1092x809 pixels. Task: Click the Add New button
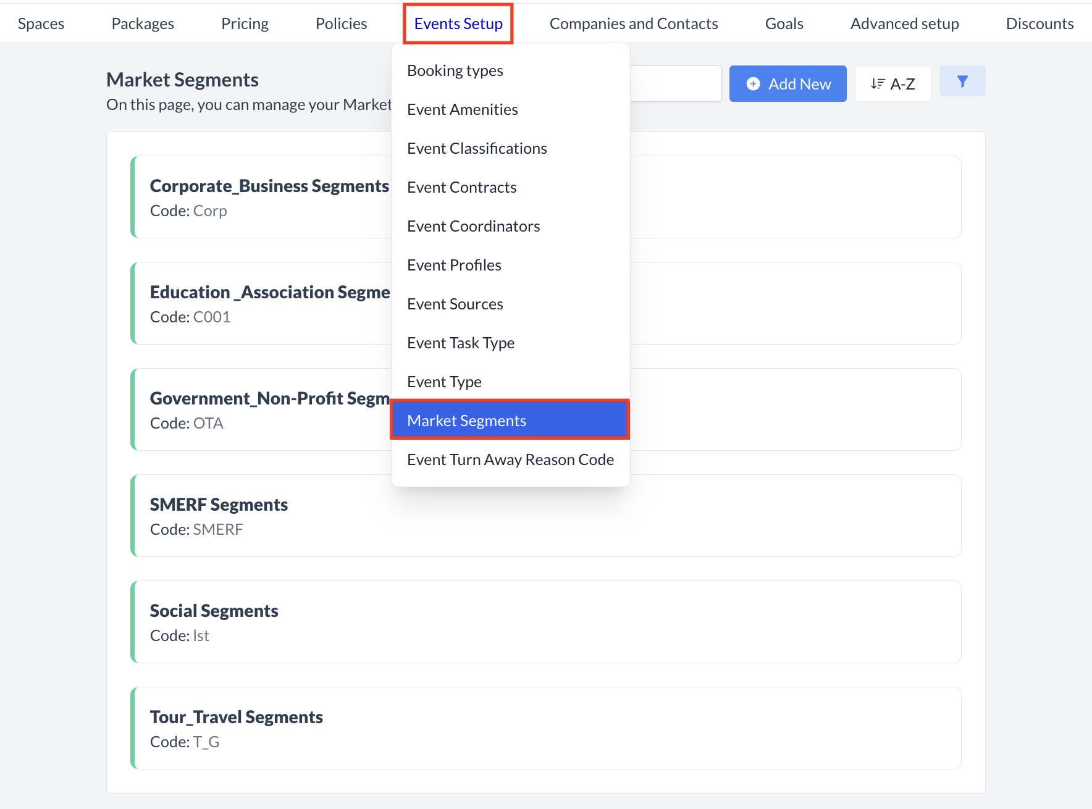click(x=787, y=83)
